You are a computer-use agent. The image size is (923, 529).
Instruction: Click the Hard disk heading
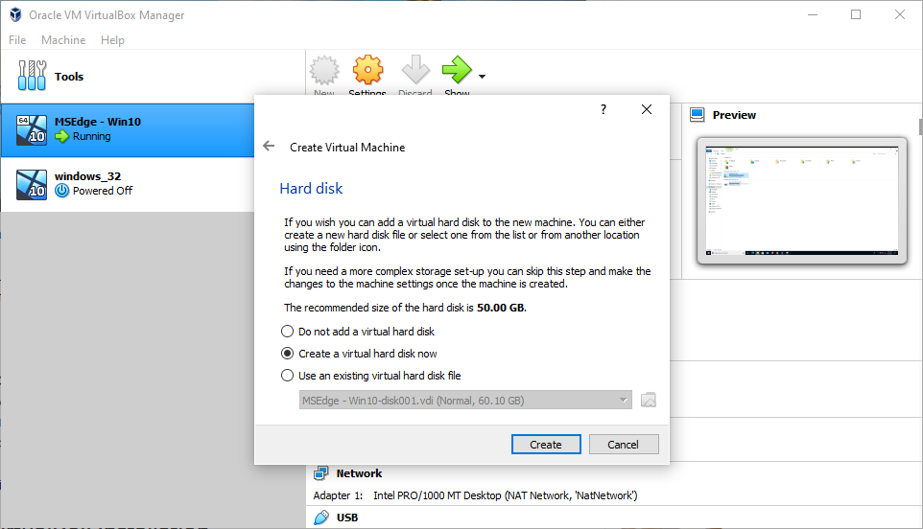click(x=311, y=188)
